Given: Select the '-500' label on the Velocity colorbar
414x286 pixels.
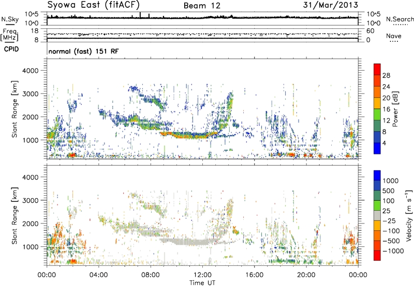Looking at the screenshot, I should 391,241.
